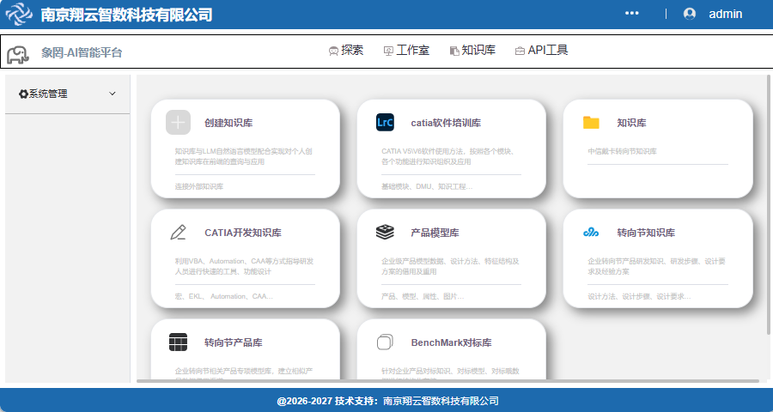773x412 pixels.
Task: Click the 知识库 document icon in navigation
Action: (x=454, y=51)
